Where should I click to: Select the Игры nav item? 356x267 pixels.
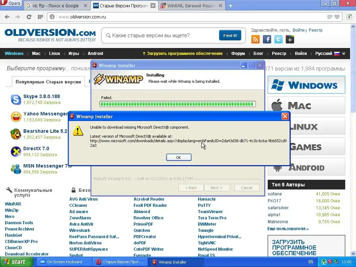(x=74, y=54)
